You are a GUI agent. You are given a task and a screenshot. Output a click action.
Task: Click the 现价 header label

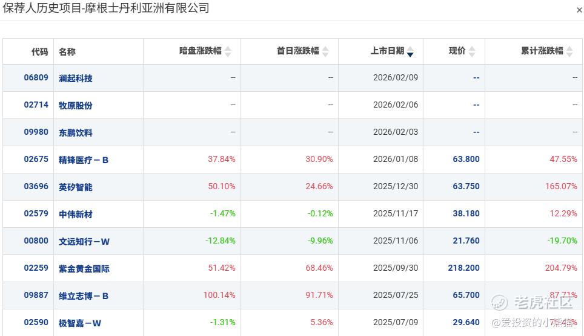pyautogui.click(x=457, y=51)
